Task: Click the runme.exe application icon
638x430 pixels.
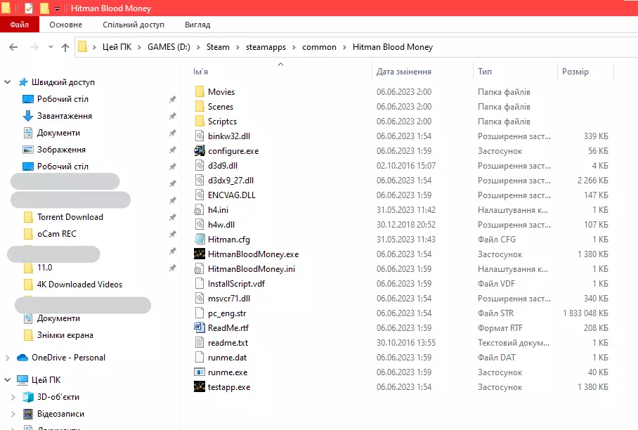Action: click(x=200, y=372)
